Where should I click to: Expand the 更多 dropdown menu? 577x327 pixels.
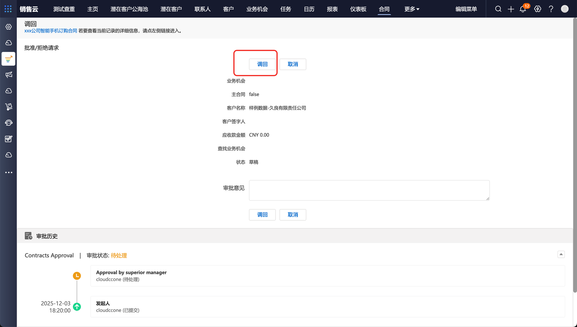[412, 9]
